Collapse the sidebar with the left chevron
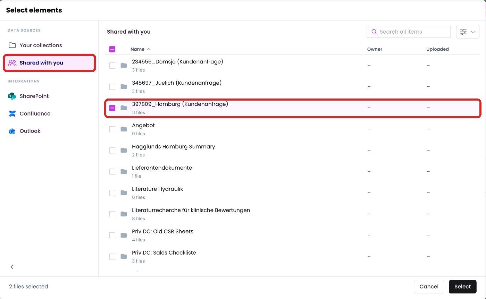Image resolution: width=486 pixels, height=299 pixels. coord(12,267)
